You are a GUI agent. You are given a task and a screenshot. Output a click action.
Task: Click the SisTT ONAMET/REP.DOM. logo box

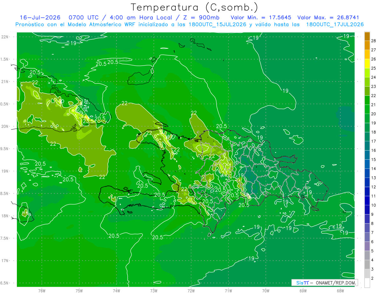(324, 283)
